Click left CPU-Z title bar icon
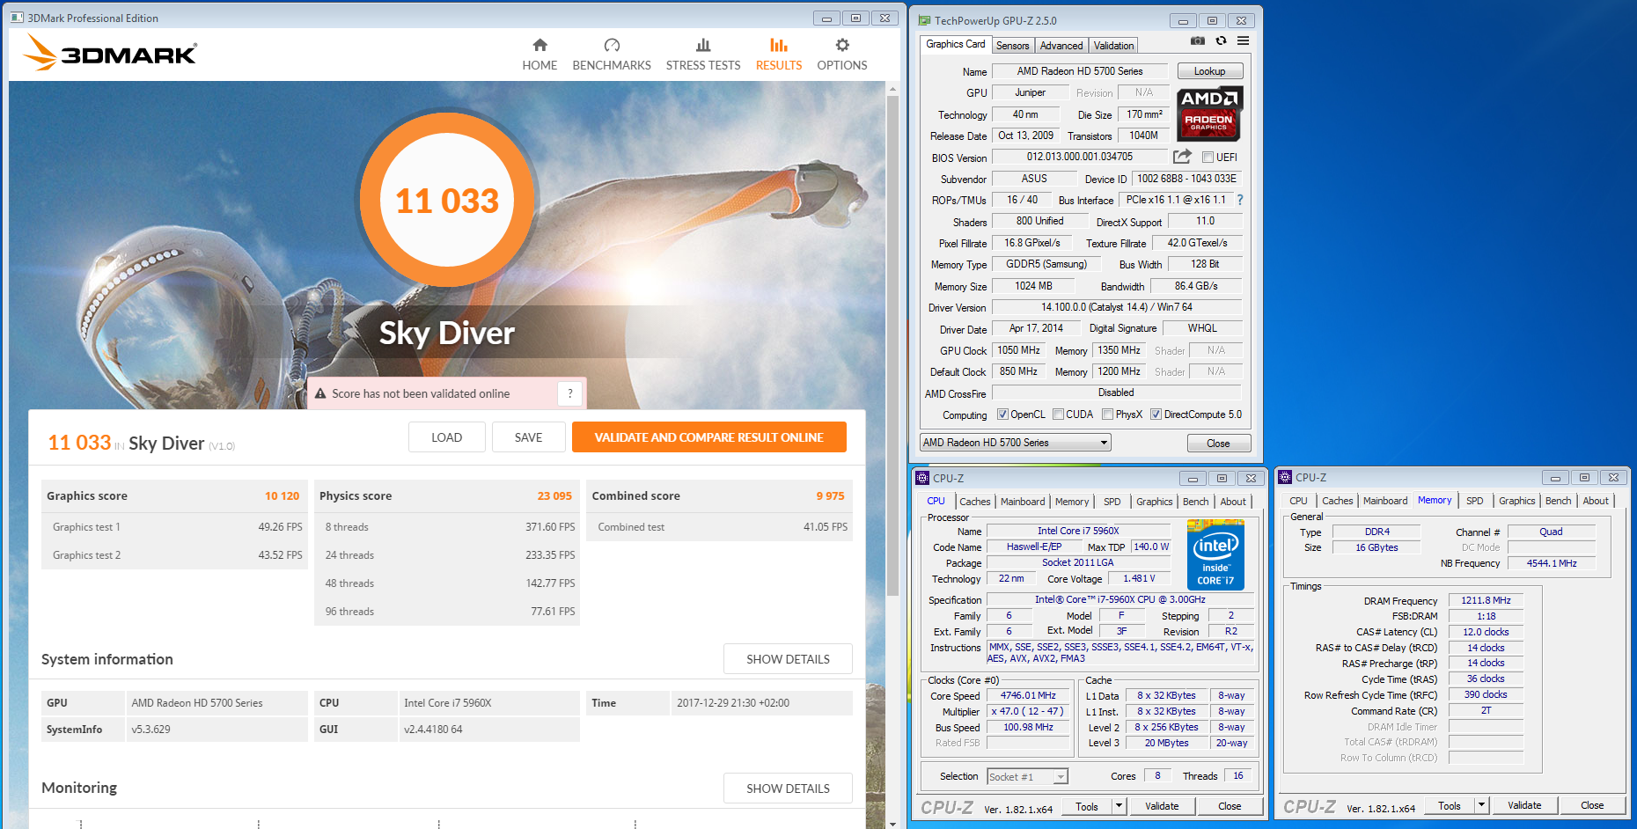Screen dimensions: 1637x829 [x=922, y=478]
